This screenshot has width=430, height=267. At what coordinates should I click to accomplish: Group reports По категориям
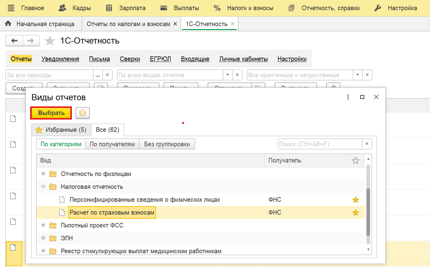61,144
